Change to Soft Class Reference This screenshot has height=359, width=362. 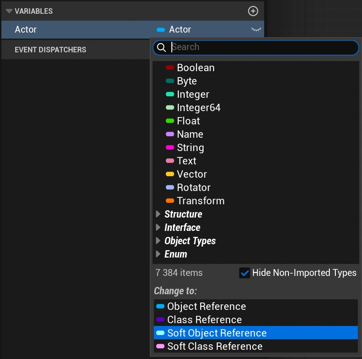click(x=256, y=346)
